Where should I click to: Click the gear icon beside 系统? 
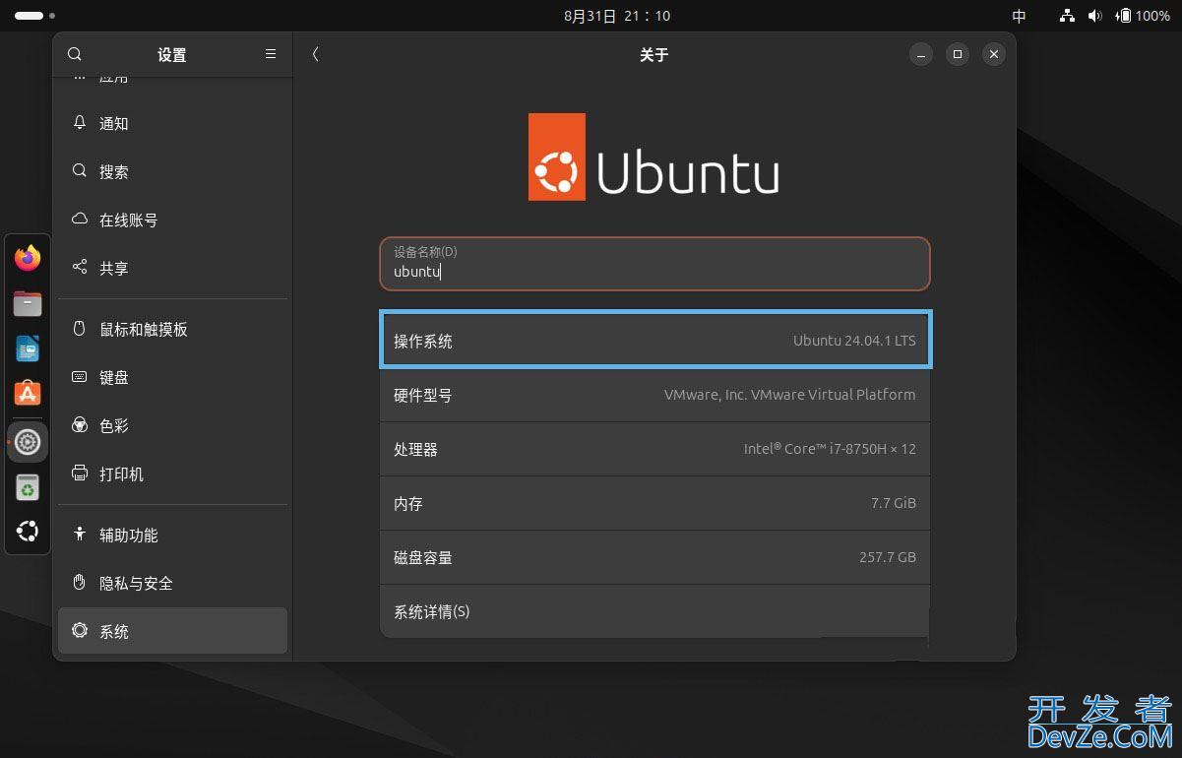[x=80, y=631]
